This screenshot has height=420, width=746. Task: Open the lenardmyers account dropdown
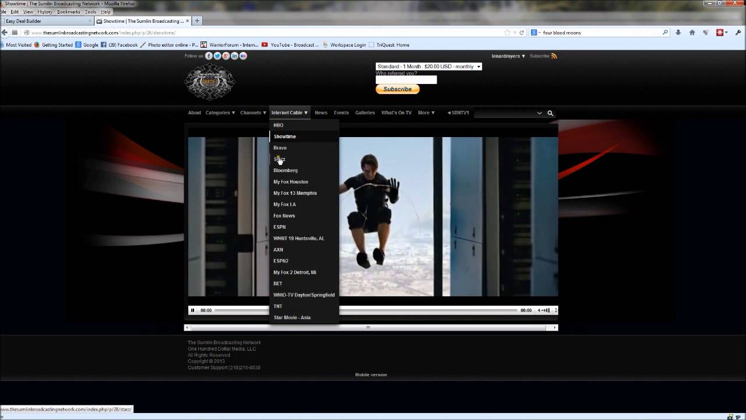pos(508,56)
